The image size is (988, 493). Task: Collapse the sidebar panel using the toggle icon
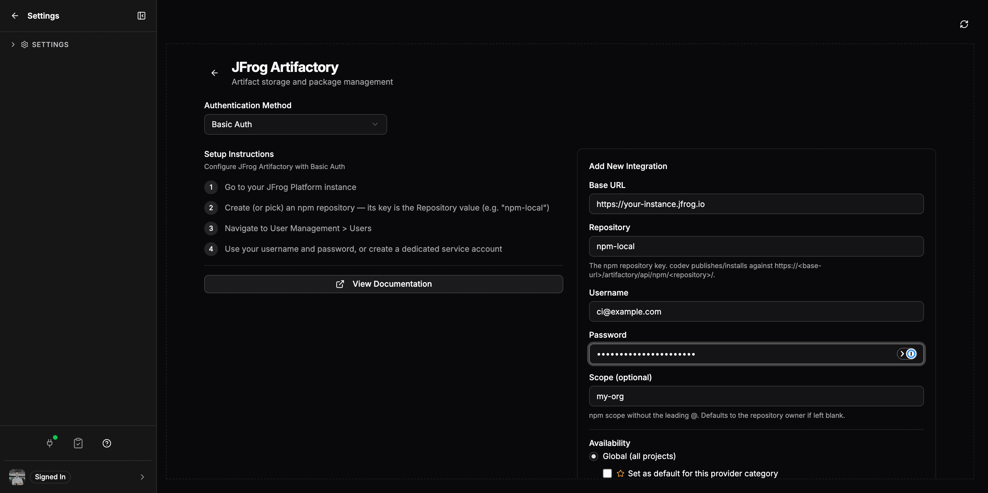(x=141, y=16)
